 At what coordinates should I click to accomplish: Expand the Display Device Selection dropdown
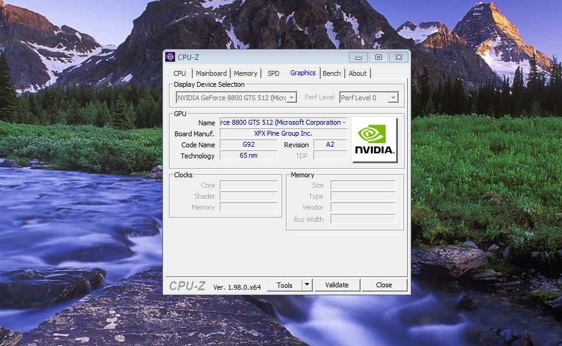(x=292, y=97)
